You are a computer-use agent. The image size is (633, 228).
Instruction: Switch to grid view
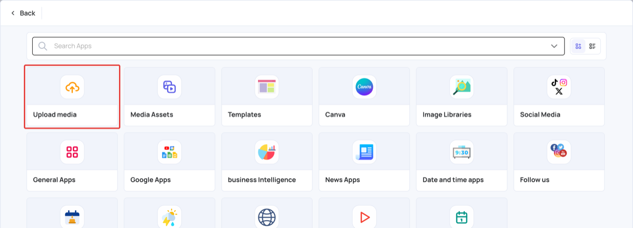coord(578,46)
